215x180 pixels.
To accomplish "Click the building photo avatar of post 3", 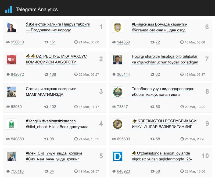I will pos(12,92).
